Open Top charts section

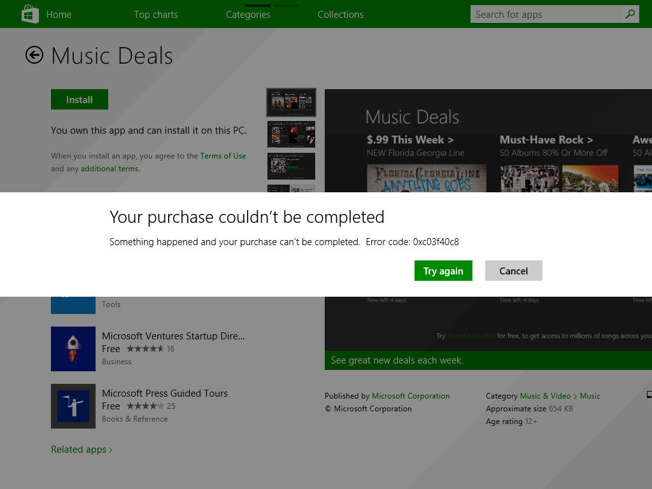pos(156,15)
